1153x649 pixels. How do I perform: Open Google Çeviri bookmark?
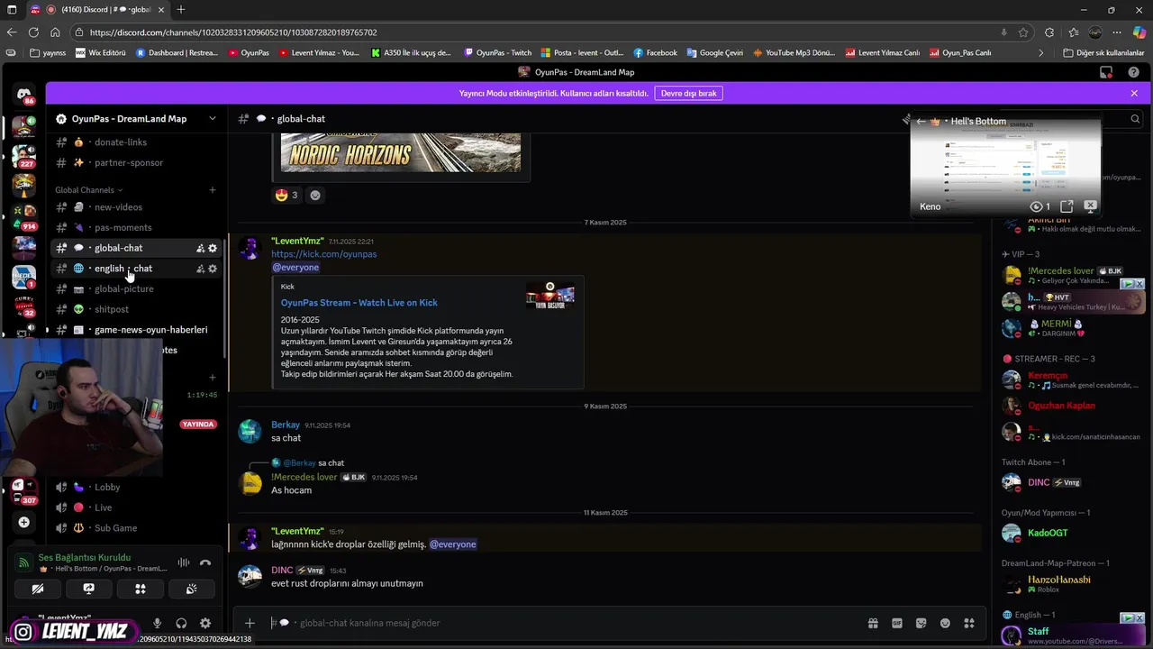tap(715, 53)
